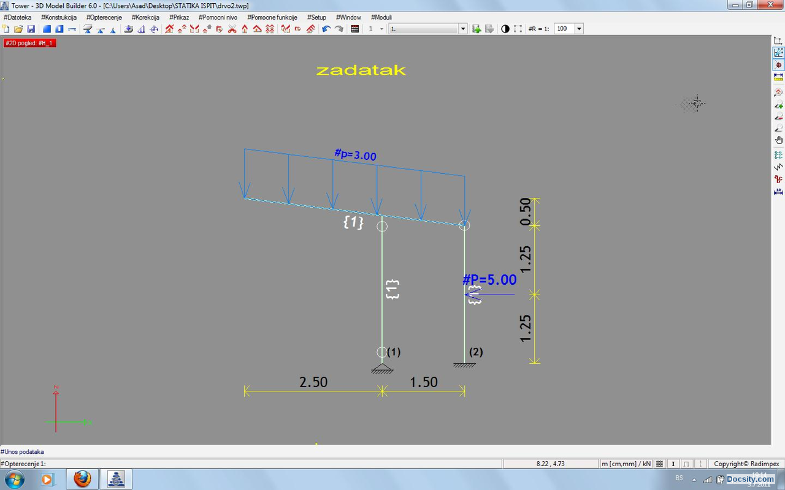The image size is (785, 490).
Task: Open Firefox from the Windows taskbar
Action: [82, 479]
